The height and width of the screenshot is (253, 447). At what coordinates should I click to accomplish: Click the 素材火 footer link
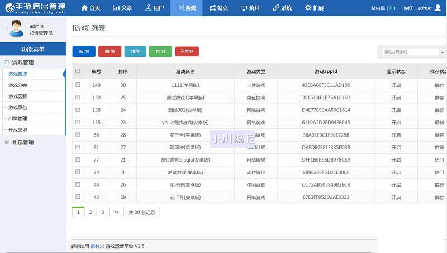(97, 246)
